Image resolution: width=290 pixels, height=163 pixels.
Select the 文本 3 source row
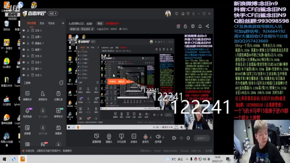(43, 30)
